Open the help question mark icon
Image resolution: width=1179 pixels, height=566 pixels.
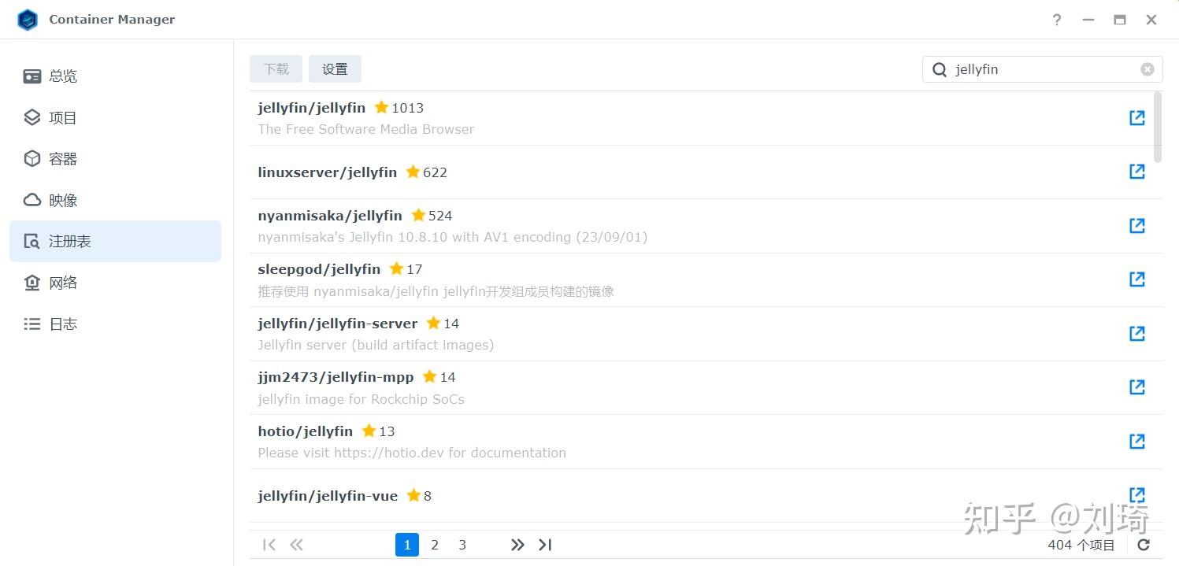(x=1057, y=20)
